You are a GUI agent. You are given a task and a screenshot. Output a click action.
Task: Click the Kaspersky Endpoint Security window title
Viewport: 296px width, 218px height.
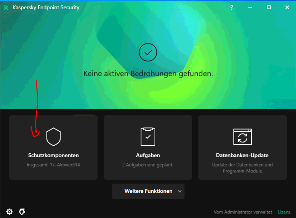pos(46,7)
